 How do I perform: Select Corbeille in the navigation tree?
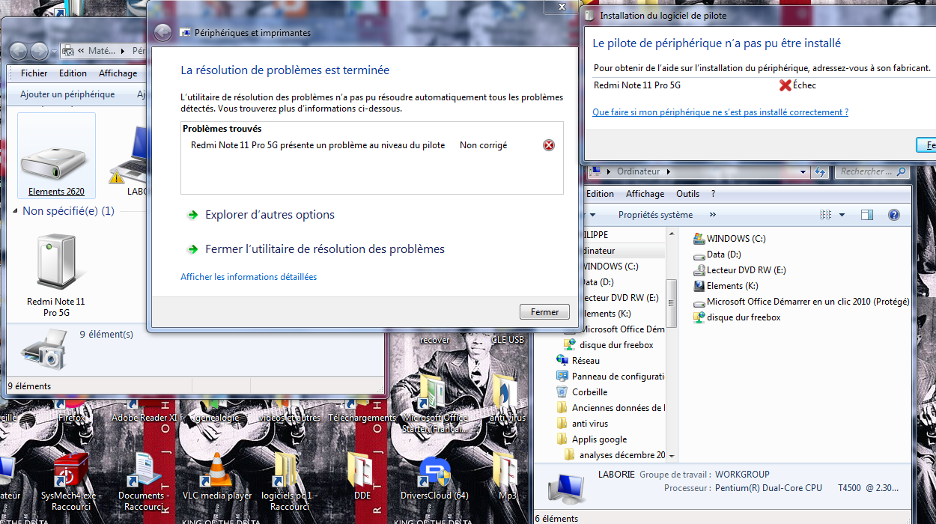[582, 392]
